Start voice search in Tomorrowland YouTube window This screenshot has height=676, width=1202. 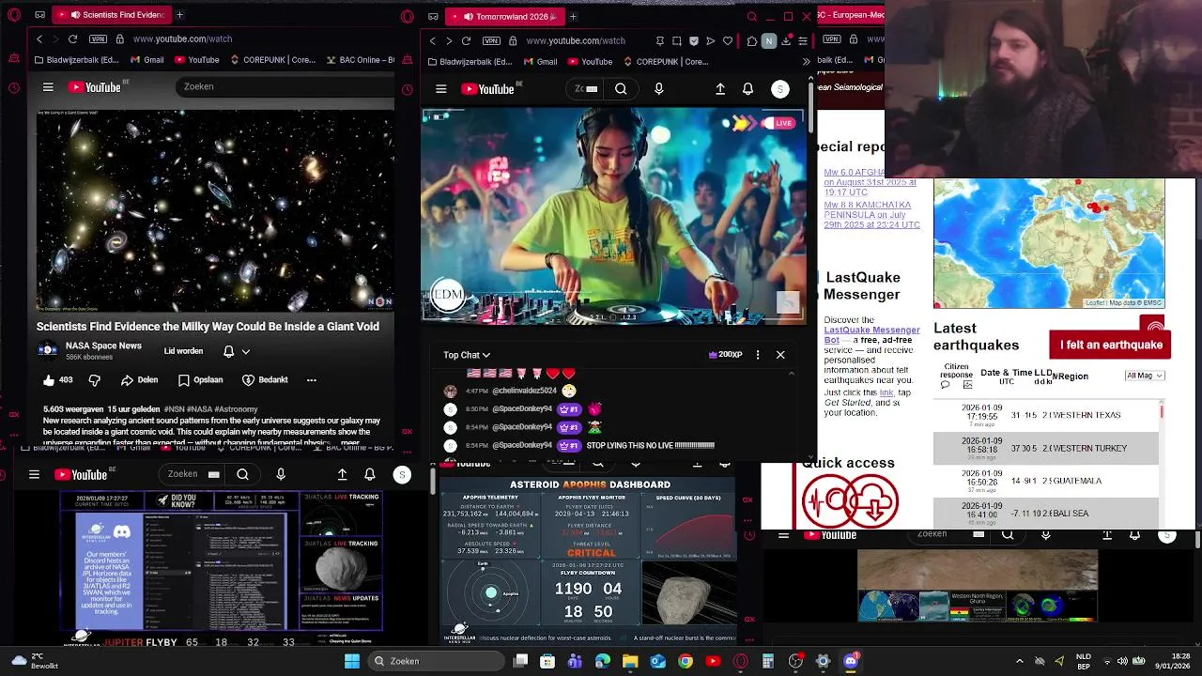[658, 89]
